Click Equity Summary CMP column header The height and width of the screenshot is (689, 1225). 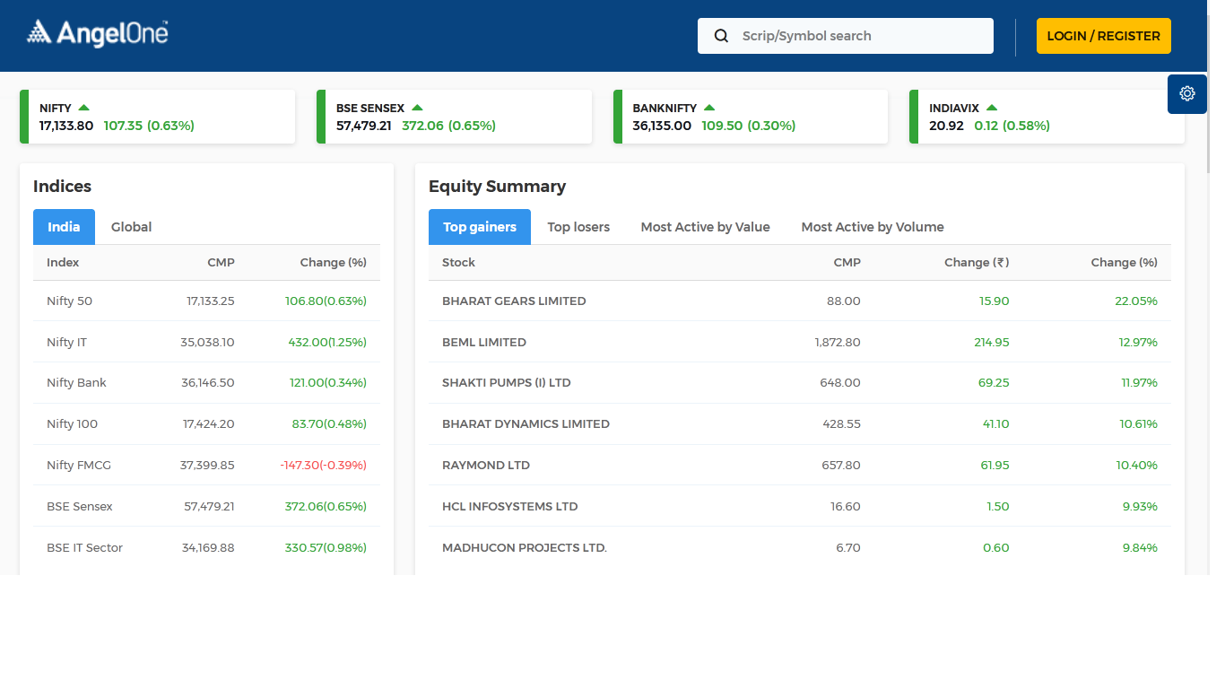click(x=847, y=263)
